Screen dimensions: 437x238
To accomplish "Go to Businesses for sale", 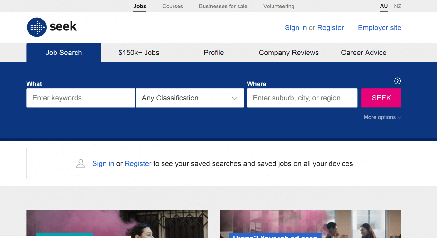I will [x=223, y=6].
